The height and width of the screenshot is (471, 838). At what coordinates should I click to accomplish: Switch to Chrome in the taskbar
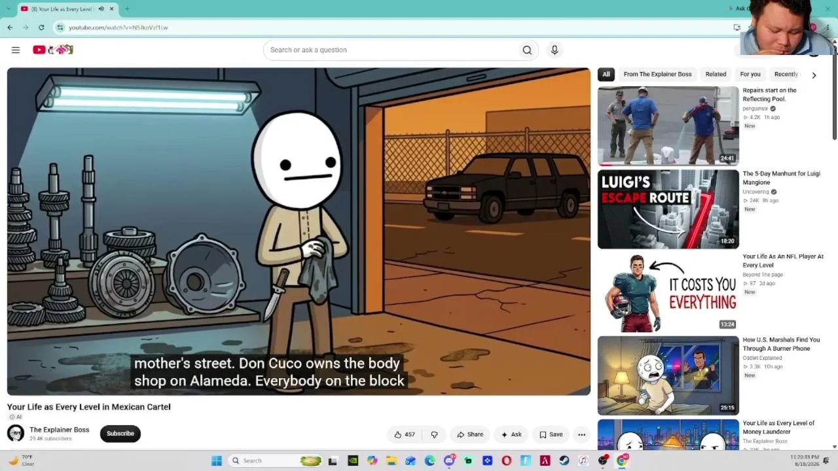tap(622, 461)
